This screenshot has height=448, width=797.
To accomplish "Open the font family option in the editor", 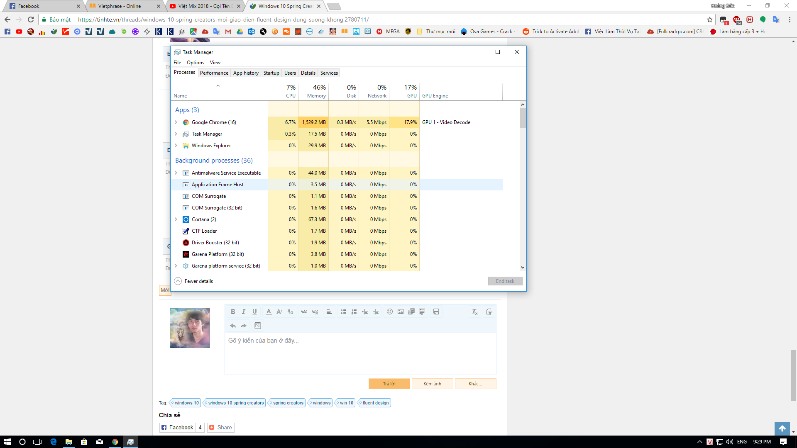I will pyautogui.click(x=290, y=312).
